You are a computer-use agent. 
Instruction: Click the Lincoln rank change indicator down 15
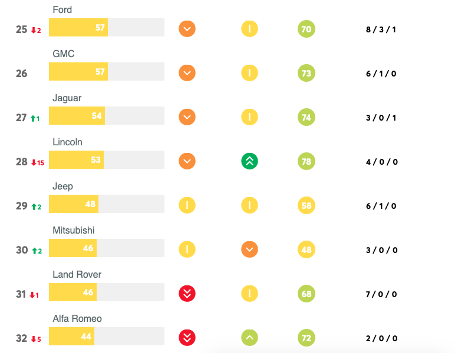coord(38,162)
